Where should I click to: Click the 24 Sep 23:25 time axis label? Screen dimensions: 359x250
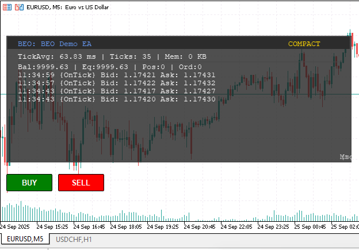273,226
